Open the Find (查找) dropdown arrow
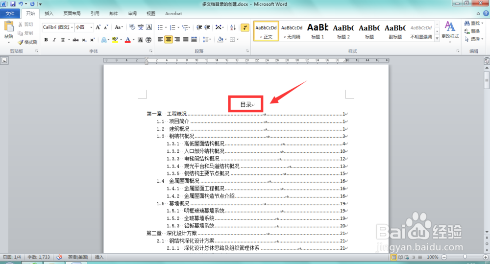Viewport: 490px width, 264px height. pyautogui.click(x=482, y=23)
